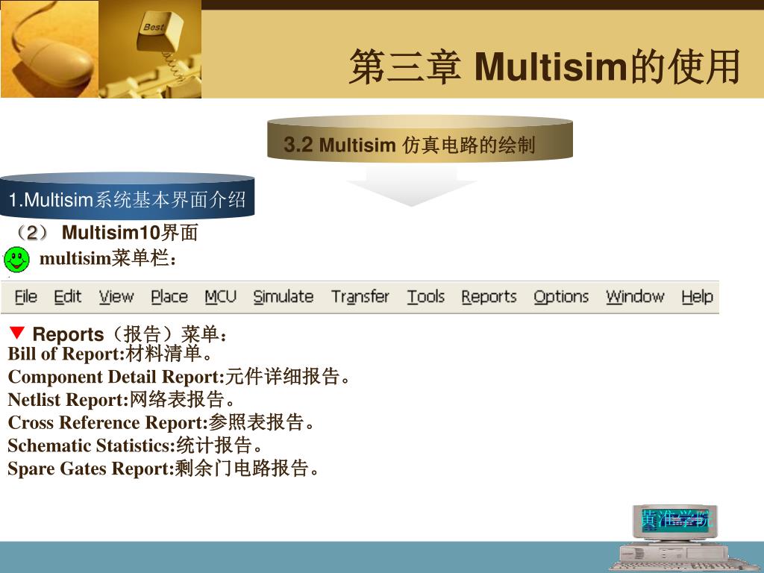Screen dimensions: 764x573
Task: Click the green smiley face icon
Action: click(16, 259)
